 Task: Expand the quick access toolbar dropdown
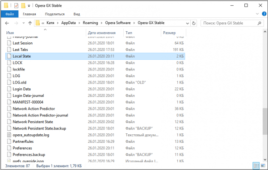29,6
